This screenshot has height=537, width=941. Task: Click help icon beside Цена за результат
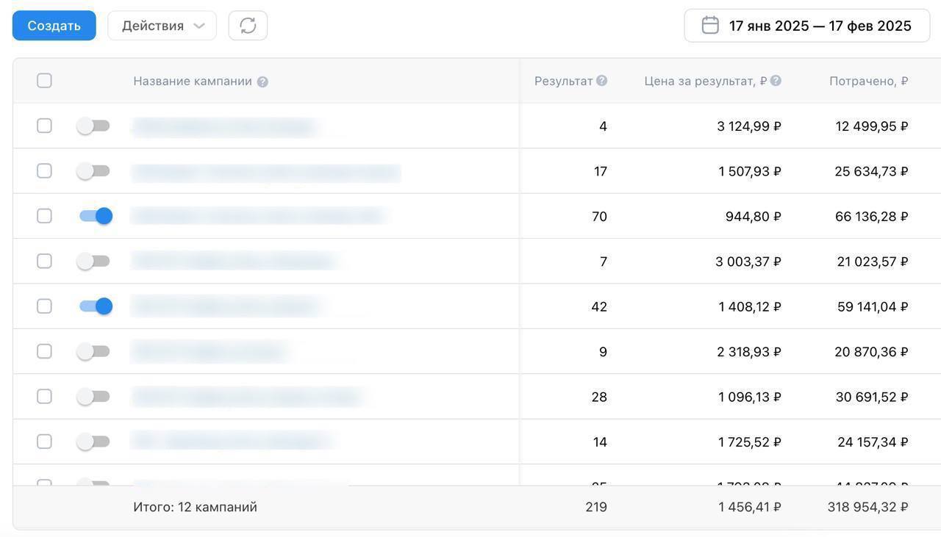click(776, 81)
